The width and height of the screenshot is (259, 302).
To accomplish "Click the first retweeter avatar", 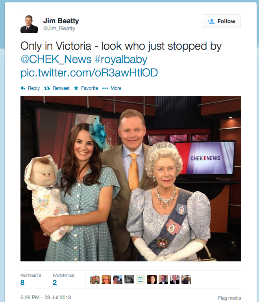I will (95, 280).
